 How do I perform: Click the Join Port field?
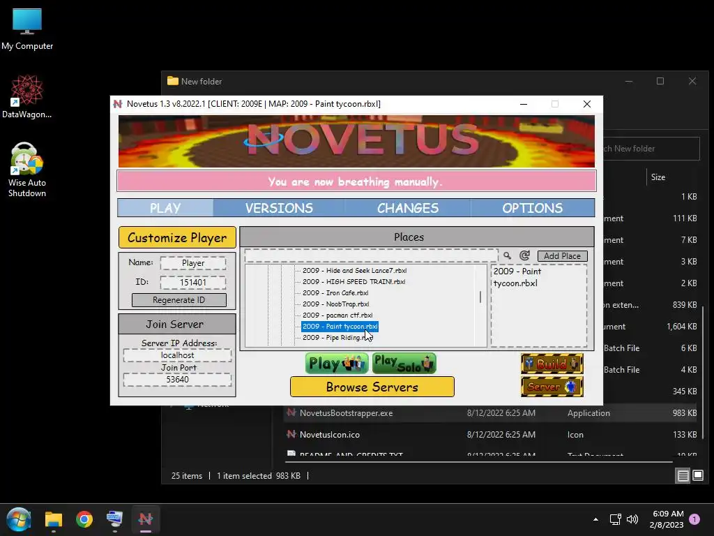[177, 379]
